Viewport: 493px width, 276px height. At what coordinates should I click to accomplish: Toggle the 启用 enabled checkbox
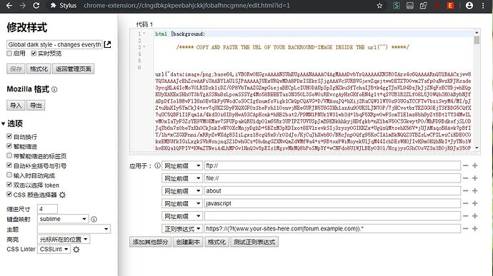pos(9,53)
